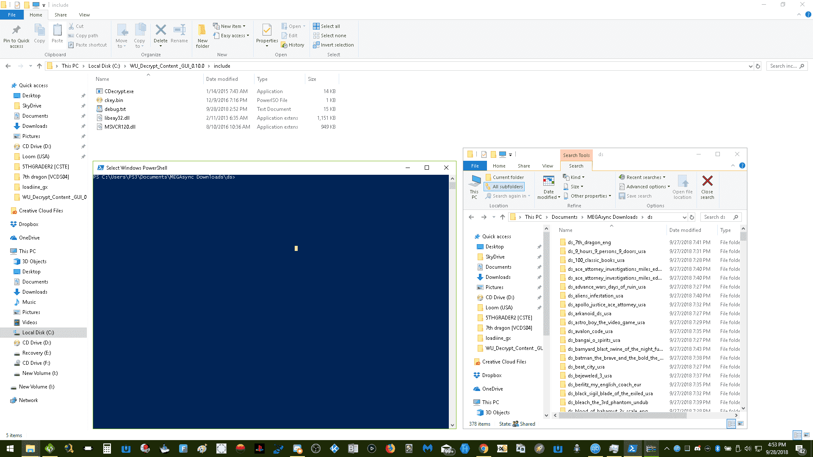Click the up arrow in include window address bar
813x457 pixels.
click(39, 66)
